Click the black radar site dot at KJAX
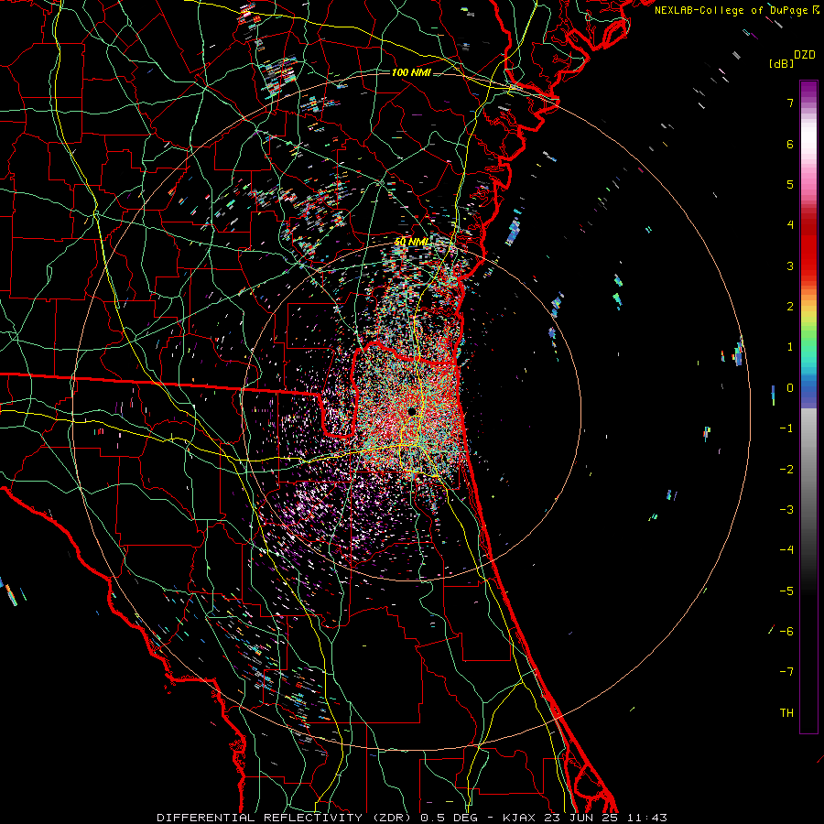The width and height of the screenshot is (824, 824). pyautogui.click(x=412, y=411)
